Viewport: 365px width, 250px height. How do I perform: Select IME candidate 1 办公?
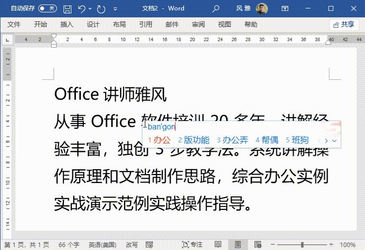[x=159, y=140]
